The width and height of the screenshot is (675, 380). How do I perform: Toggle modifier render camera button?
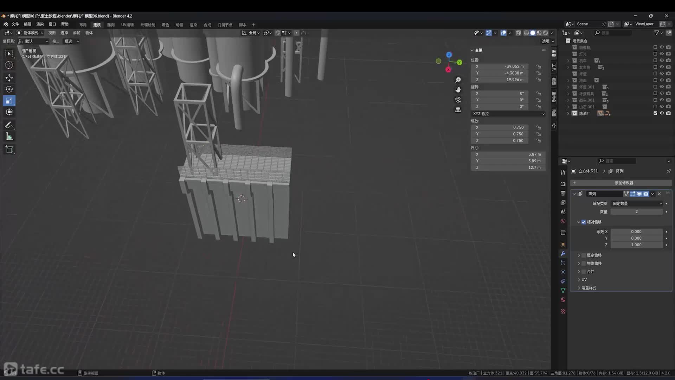tap(646, 194)
